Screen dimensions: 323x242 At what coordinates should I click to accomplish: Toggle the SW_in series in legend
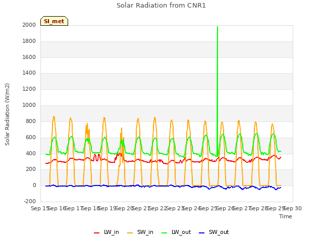[140, 232]
